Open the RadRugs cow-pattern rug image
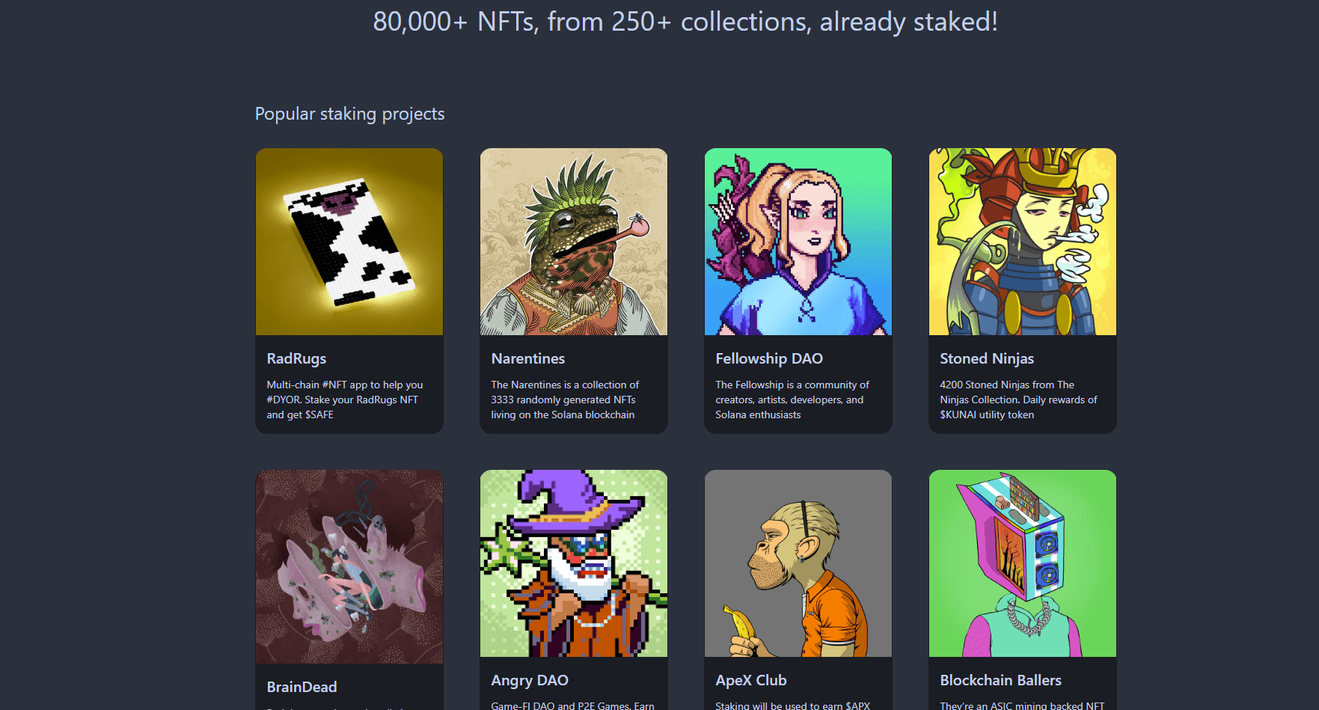The image size is (1319, 710). pos(349,242)
